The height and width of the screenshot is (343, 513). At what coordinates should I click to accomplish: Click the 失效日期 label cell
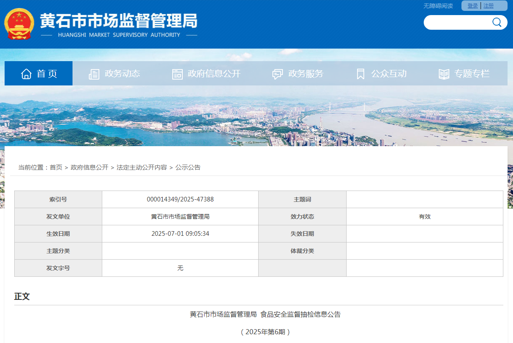click(x=303, y=234)
